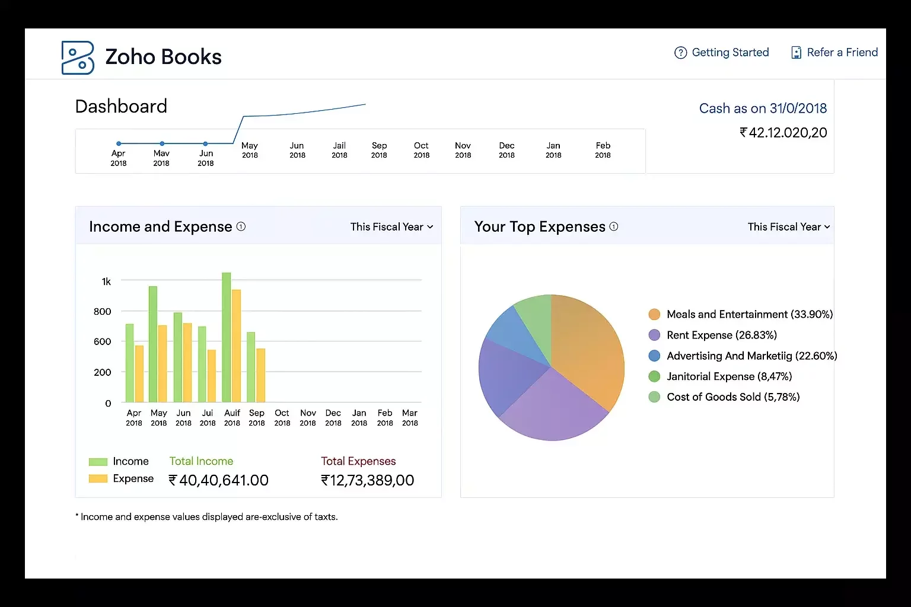Click info icon beside Your Top Expenses
911x607 pixels.
point(614,226)
